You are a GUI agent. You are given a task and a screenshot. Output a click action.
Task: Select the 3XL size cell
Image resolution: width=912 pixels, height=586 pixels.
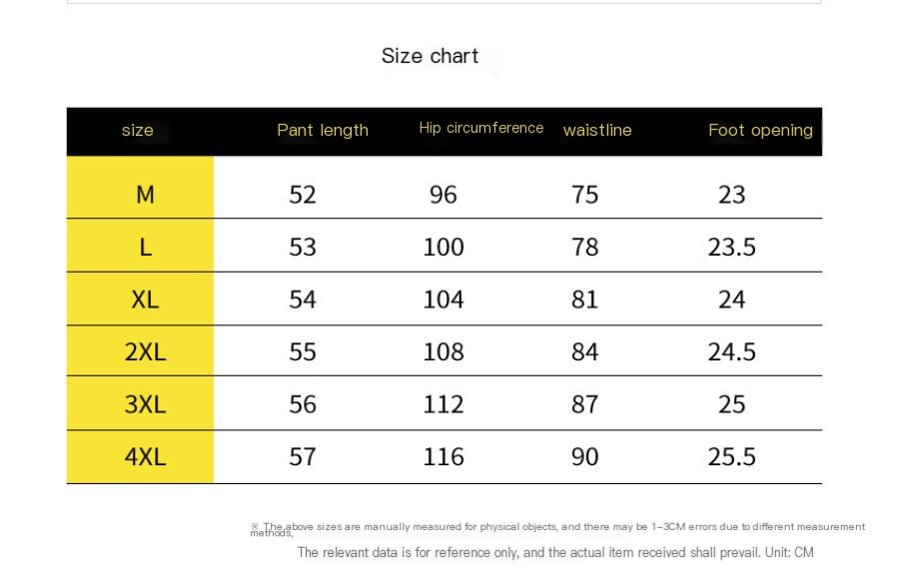pos(140,403)
